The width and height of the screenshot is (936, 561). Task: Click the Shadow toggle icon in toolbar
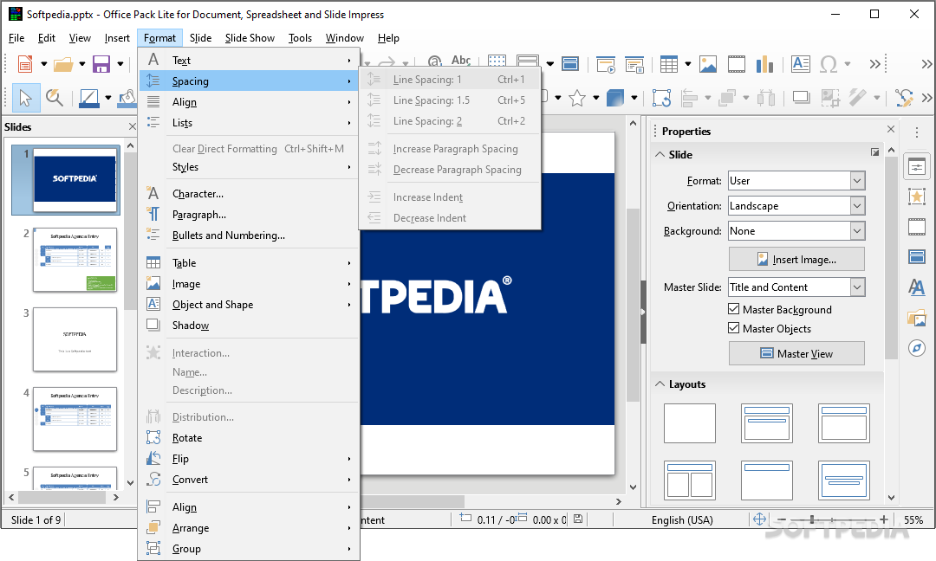coord(801,98)
